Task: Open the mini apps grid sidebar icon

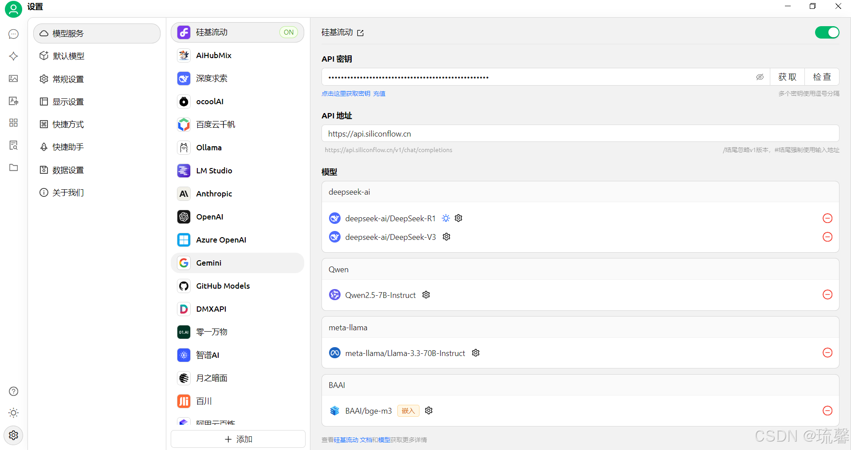Action: coord(14,123)
